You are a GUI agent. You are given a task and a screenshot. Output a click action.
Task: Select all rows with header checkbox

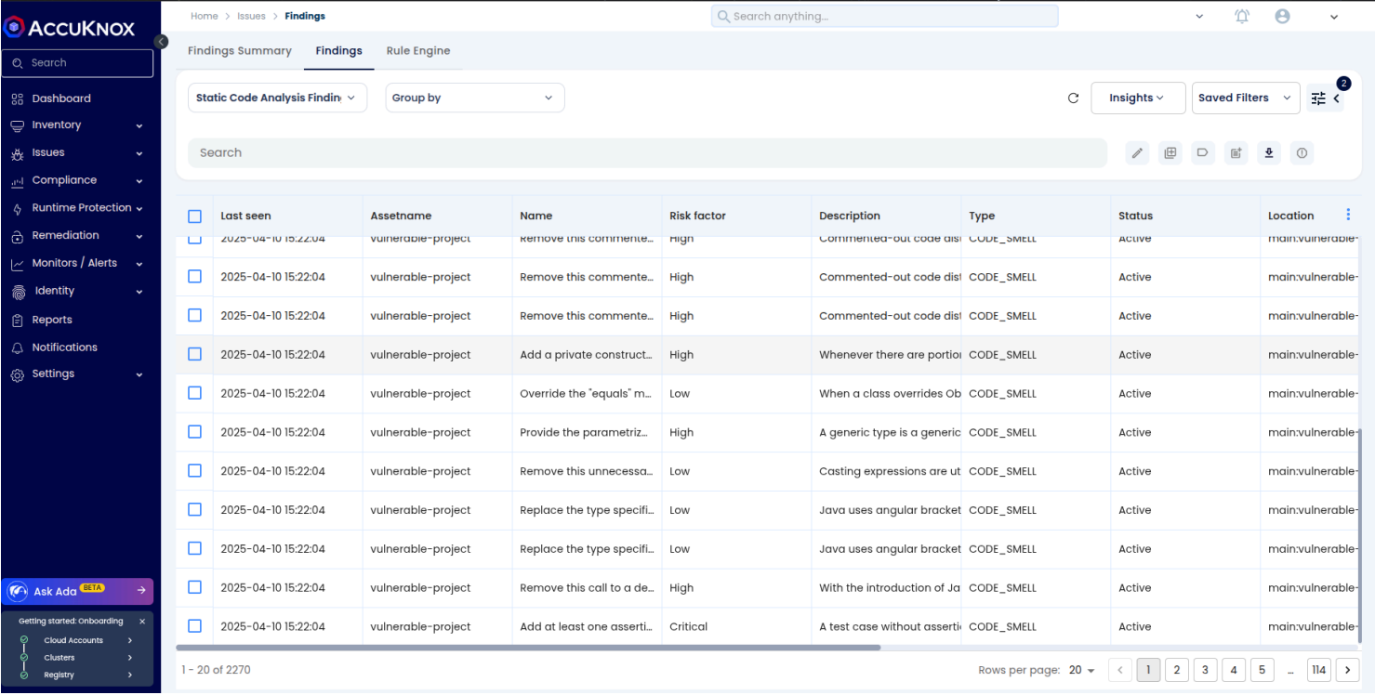tap(194, 216)
